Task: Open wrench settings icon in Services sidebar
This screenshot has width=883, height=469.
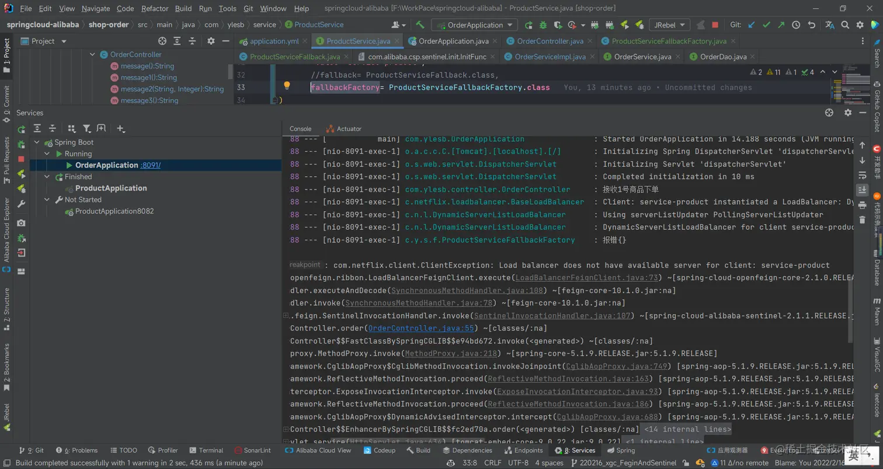Action: [x=22, y=204]
